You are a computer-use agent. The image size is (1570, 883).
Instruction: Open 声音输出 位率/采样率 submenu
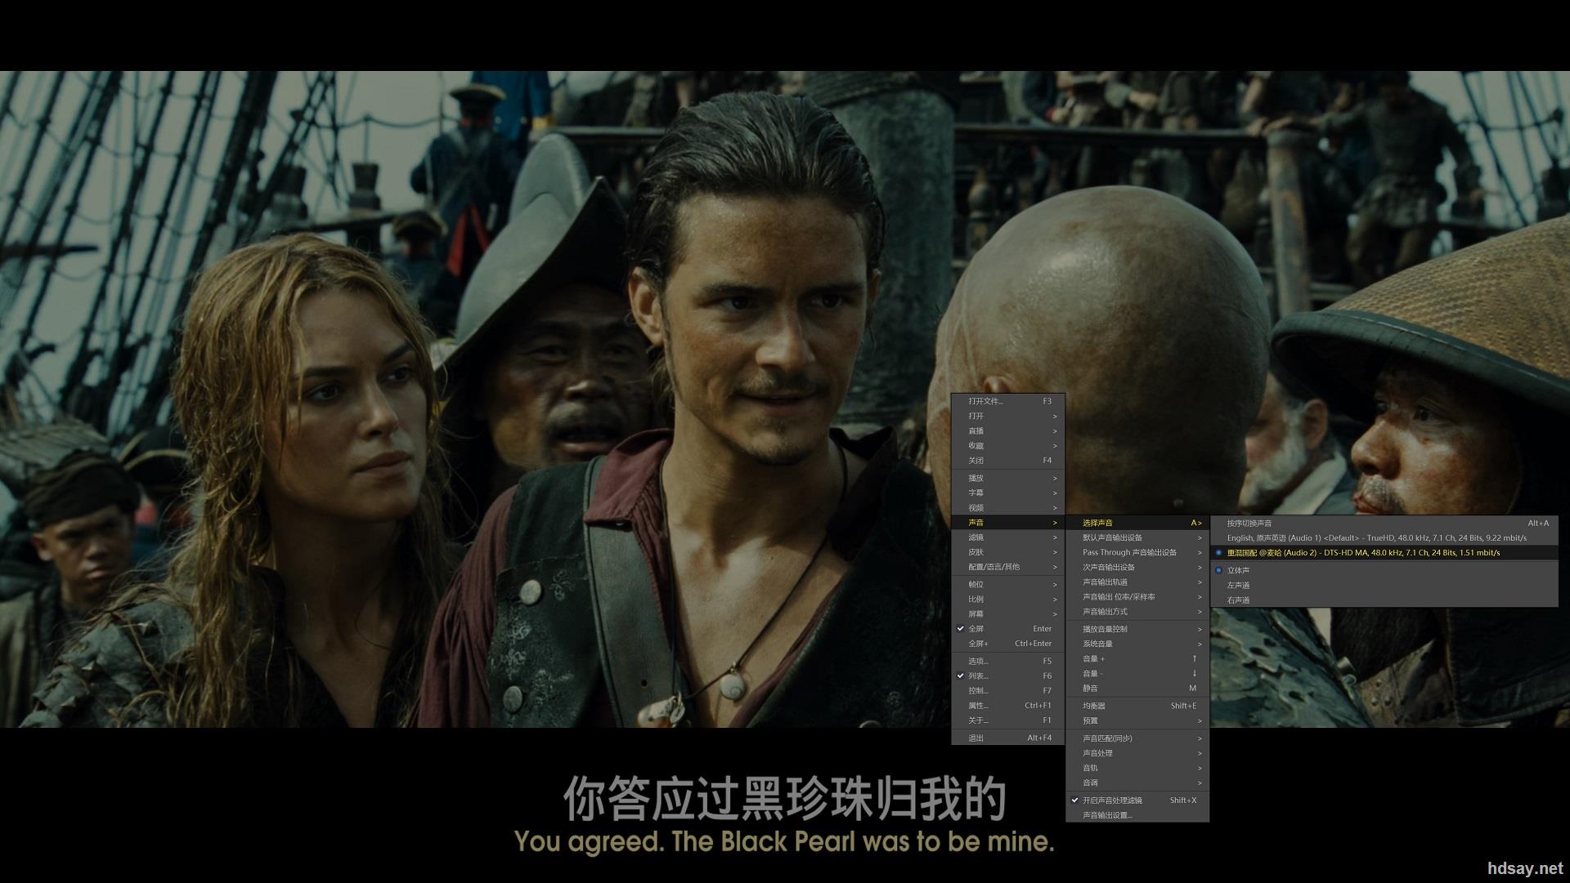1137,596
